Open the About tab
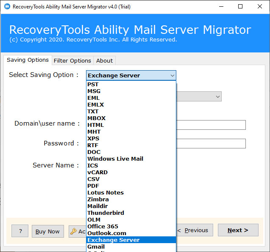Viewport: 270px width, 252px height. coord(104,60)
